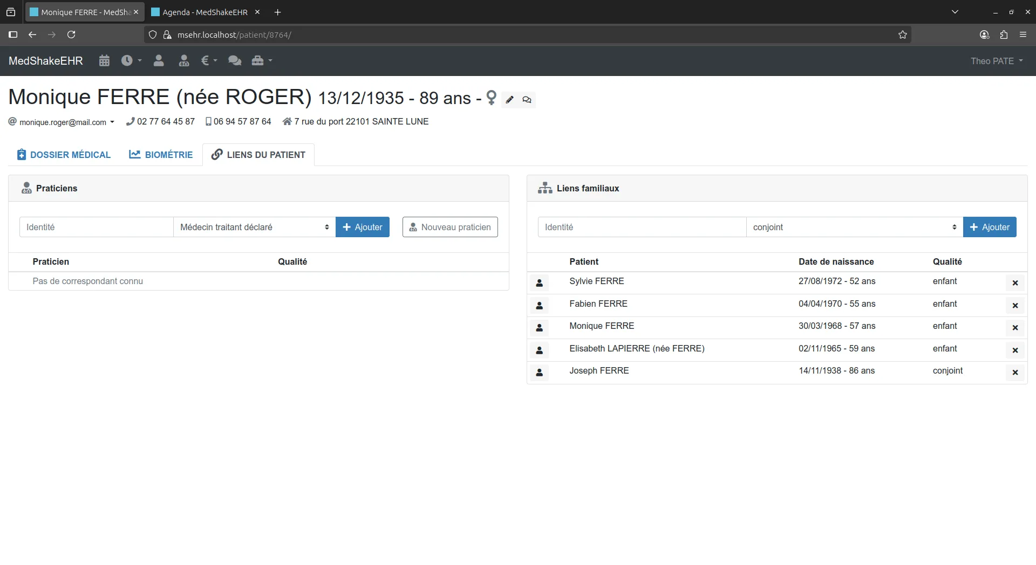Image resolution: width=1036 pixels, height=565 pixels.
Task: Switch to the Biométrie tab
Action: 161,155
